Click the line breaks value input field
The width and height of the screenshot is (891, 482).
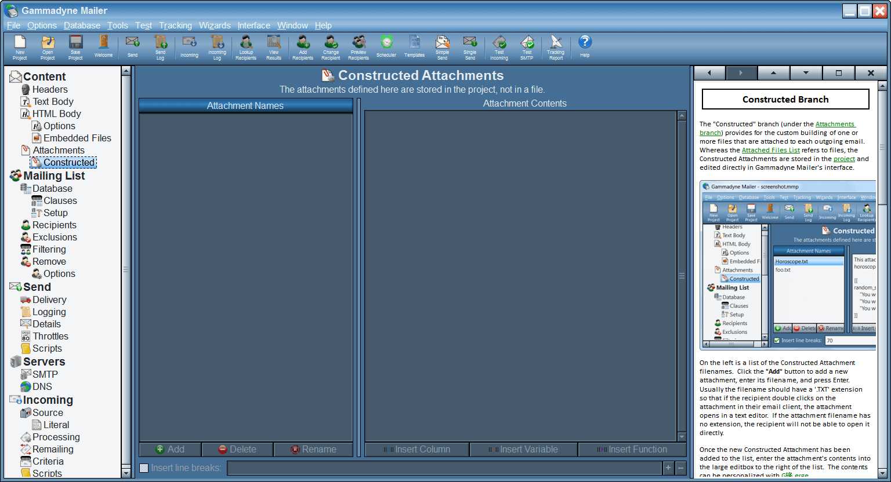click(x=444, y=468)
